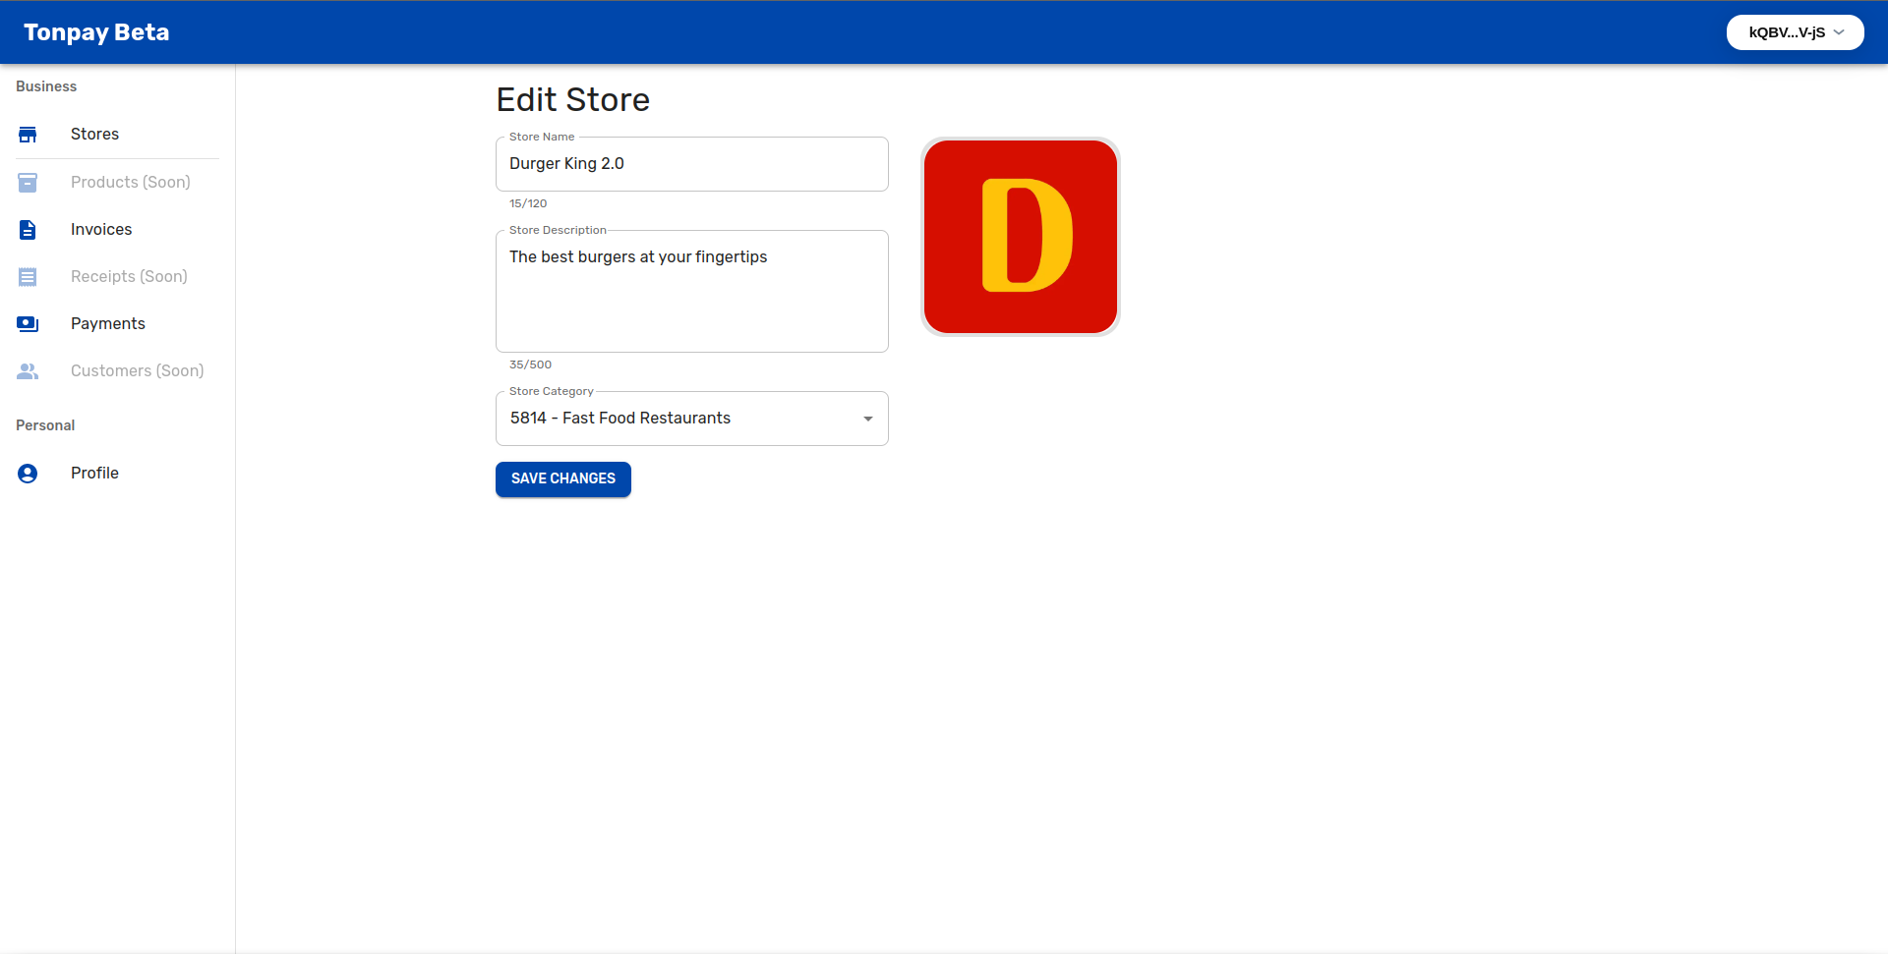The image size is (1888, 954).
Task: Open the Profile page
Action: (x=117, y=473)
